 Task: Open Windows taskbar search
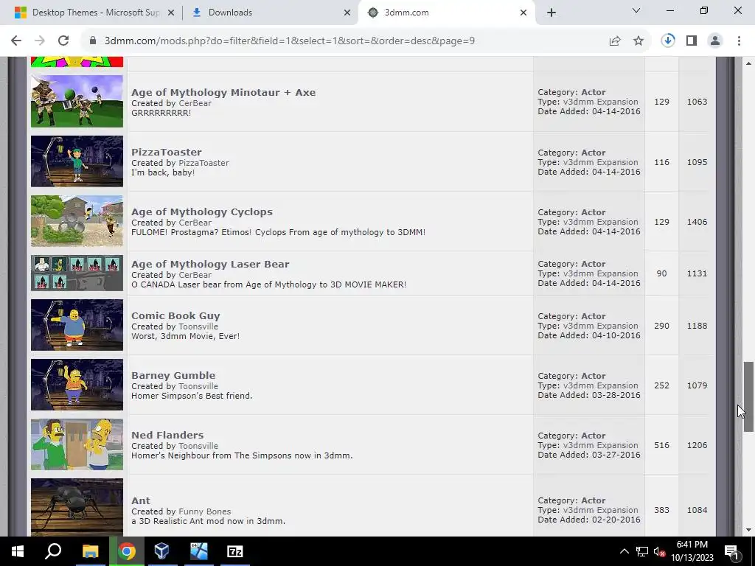tap(53, 551)
